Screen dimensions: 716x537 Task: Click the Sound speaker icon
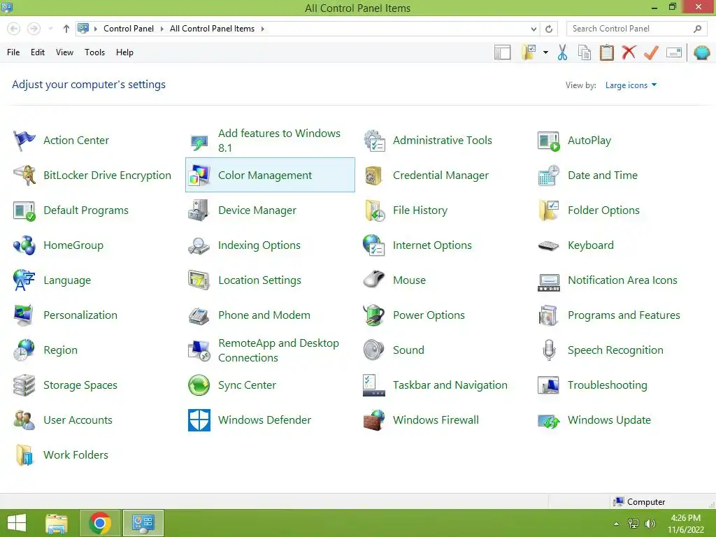coord(374,350)
